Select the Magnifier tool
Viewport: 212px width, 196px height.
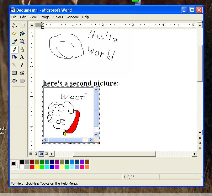[22, 42]
